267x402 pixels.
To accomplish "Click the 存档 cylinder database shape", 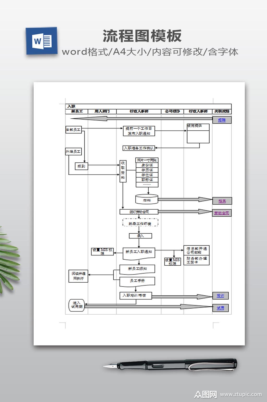I will 147,199.
